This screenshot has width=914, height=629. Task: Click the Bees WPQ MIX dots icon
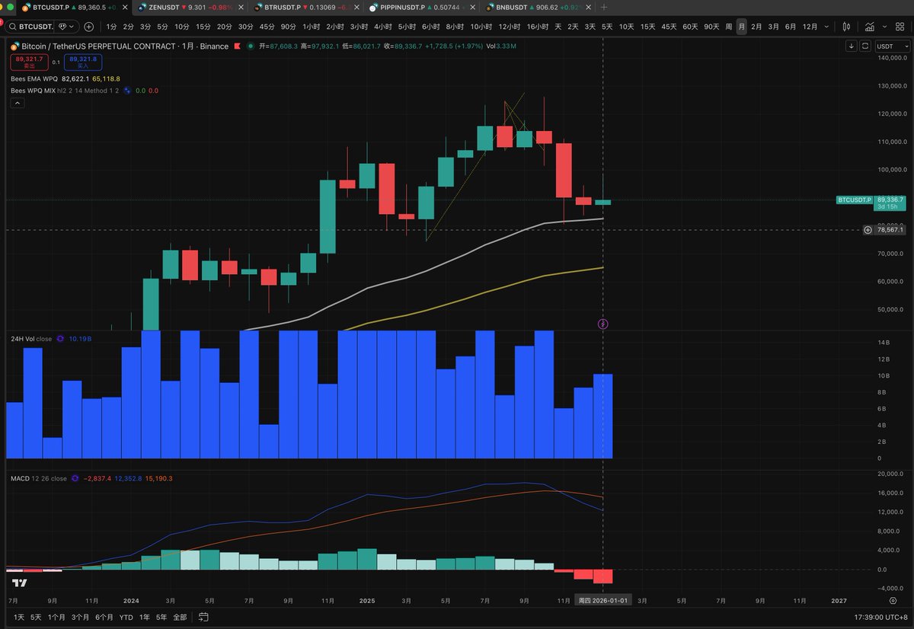127,91
